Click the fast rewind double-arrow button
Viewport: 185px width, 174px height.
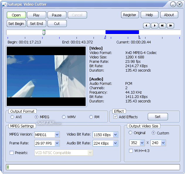point(162,26)
